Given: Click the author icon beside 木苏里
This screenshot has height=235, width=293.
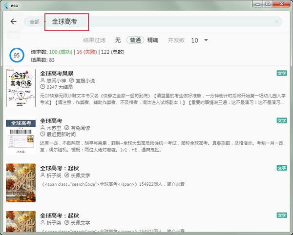Looking at the screenshot, I should [42, 128].
